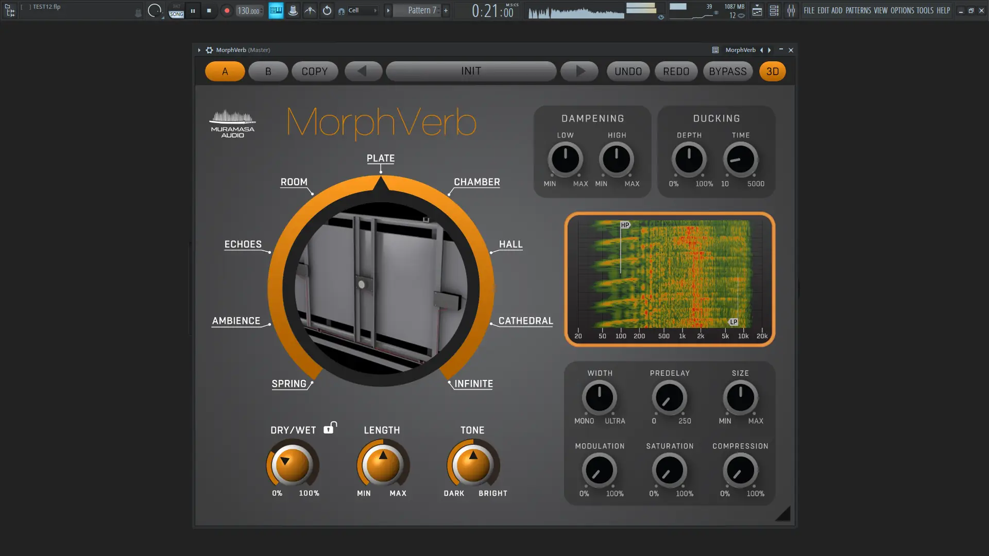Open the Mixer icon

[791, 10]
